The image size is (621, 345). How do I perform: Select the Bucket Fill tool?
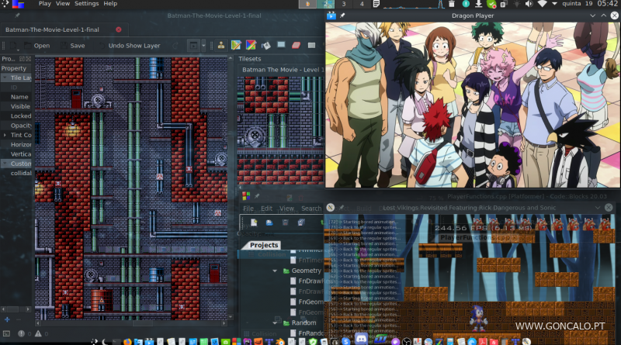tap(266, 45)
